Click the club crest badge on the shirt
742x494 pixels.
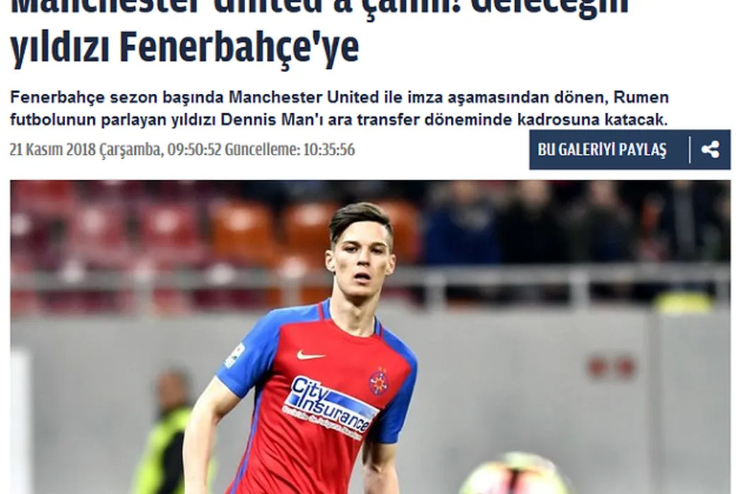pos(379,381)
